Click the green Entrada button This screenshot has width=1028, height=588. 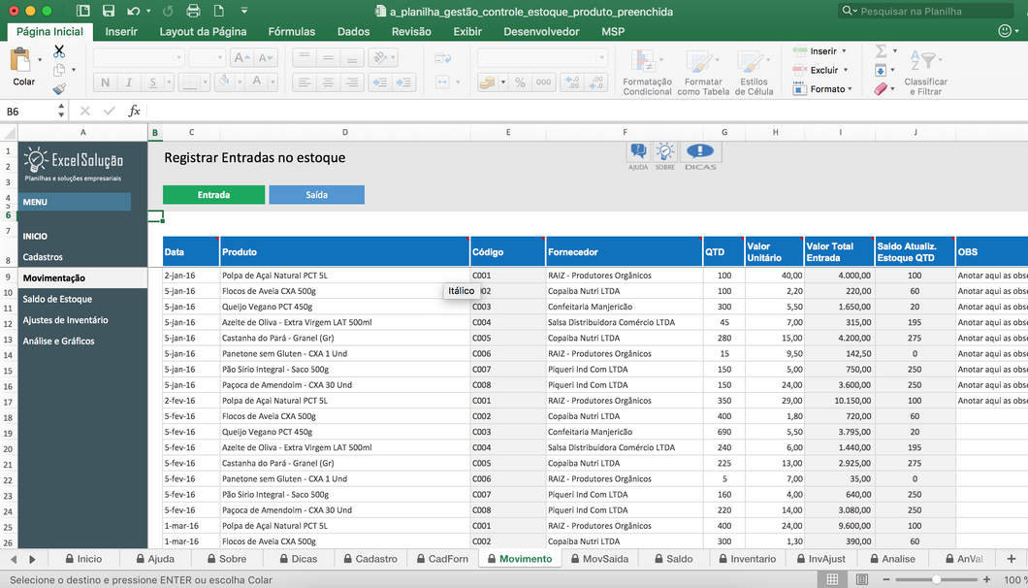pos(213,195)
